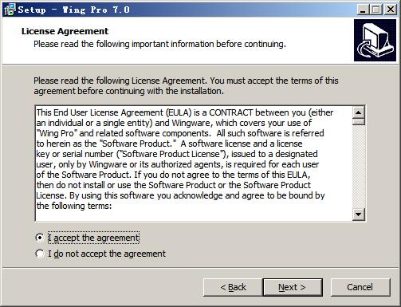Image resolution: width=401 pixels, height=307 pixels.
Task: Click the empty scrollbar track below thumb
Action: pyautogui.click(x=359, y=167)
